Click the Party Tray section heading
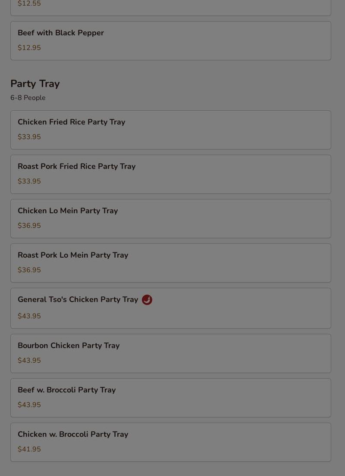This screenshot has width=345, height=476. click(x=35, y=84)
